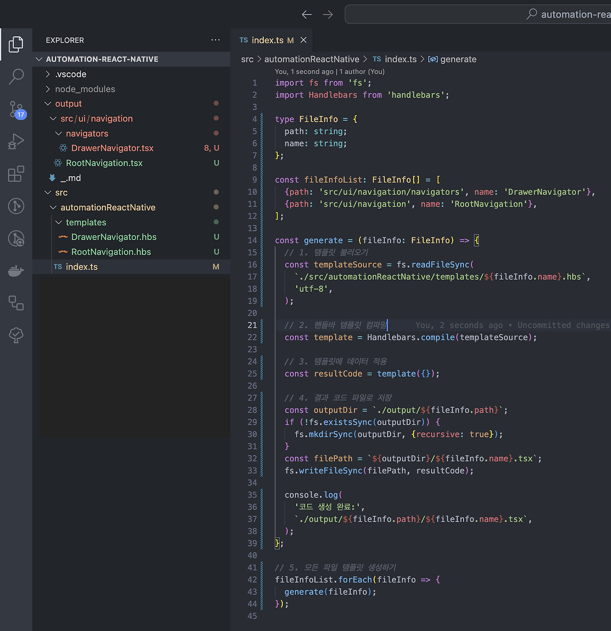Open the Explorer view in activity bar
The width and height of the screenshot is (611, 631).
tap(16, 44)
